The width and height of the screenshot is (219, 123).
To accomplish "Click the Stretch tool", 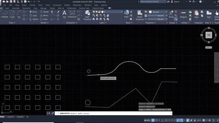I will click(x=34, y=19).
